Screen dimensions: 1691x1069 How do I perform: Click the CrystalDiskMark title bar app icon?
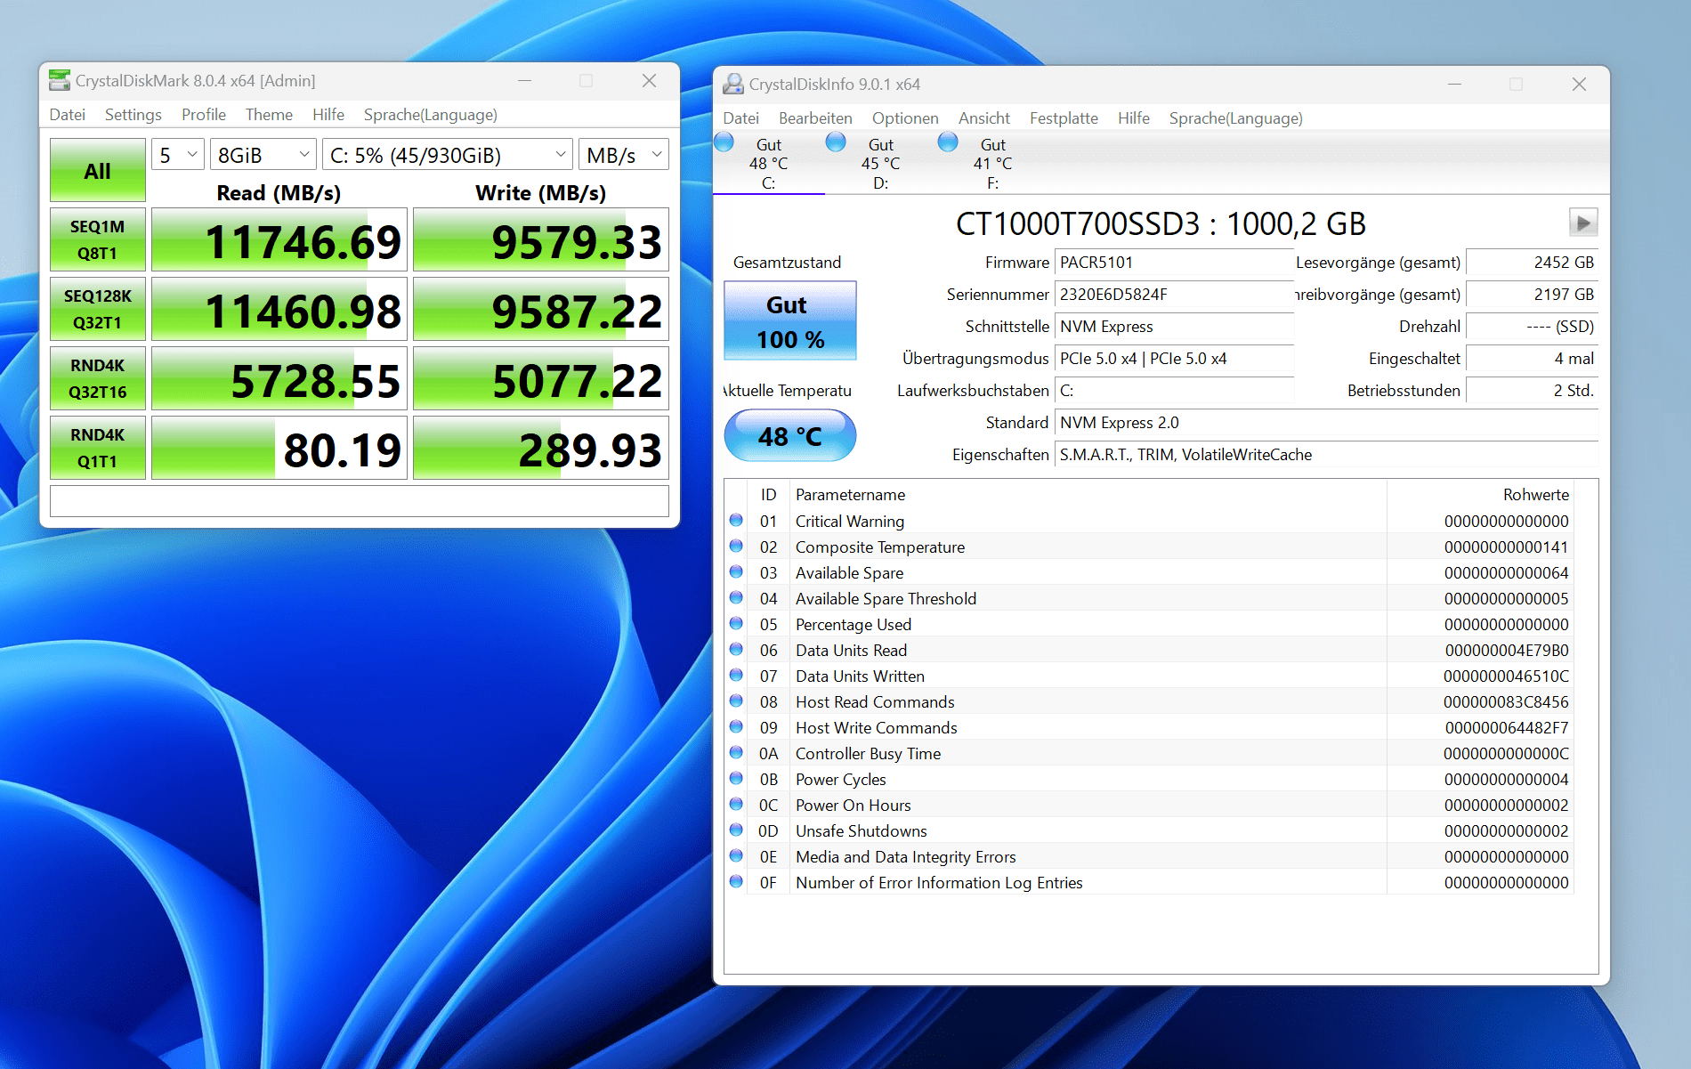pos(60,81)
